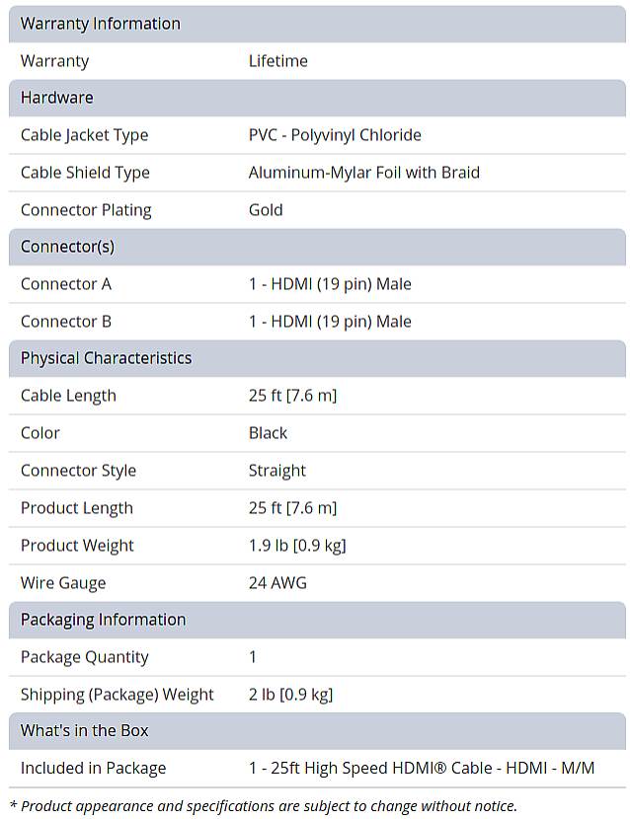Image resolution: width=630 pixels, height=819 pixels.
Task: Click the Connector Plating Gold value
Action: click(x=266, y=210)
